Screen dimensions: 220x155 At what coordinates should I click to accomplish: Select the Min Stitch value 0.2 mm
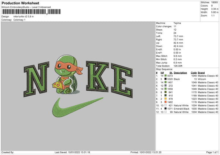click(177, 59)
